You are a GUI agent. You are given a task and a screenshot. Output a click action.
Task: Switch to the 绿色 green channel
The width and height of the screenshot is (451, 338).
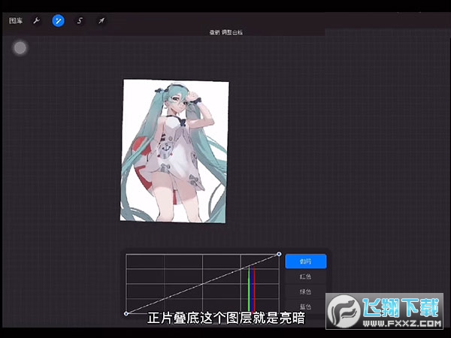tap(306, 291)
